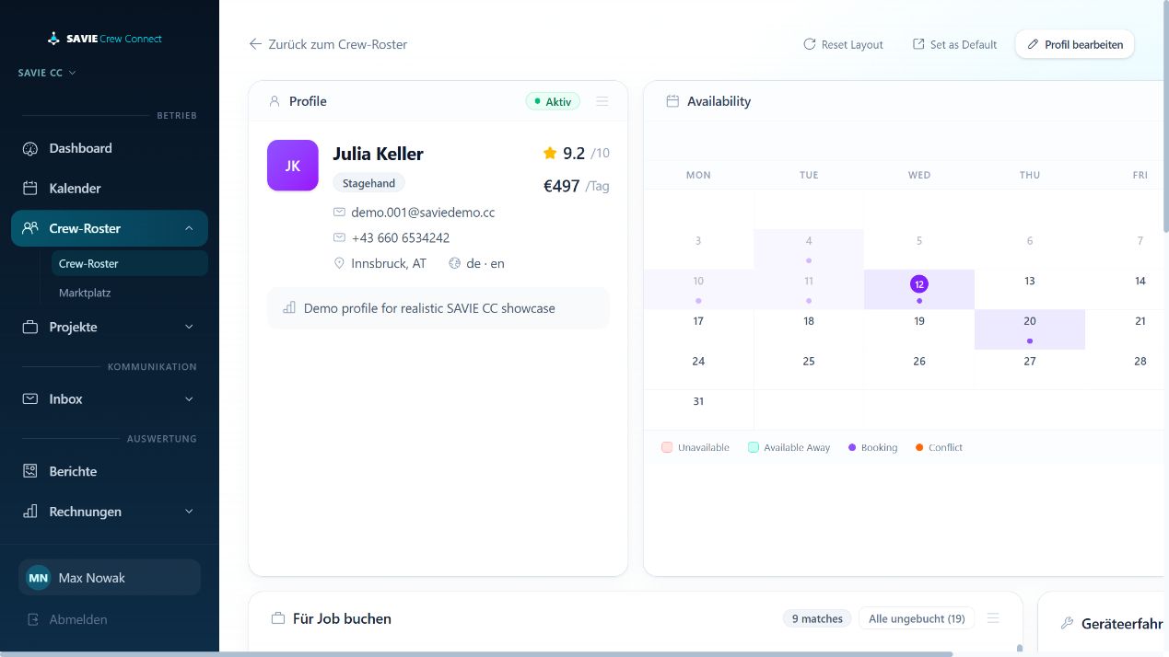Click the Aktiv status badge
Image resolution: width=1169 pixels, height=657 pixels.
(x=553, y=101)
